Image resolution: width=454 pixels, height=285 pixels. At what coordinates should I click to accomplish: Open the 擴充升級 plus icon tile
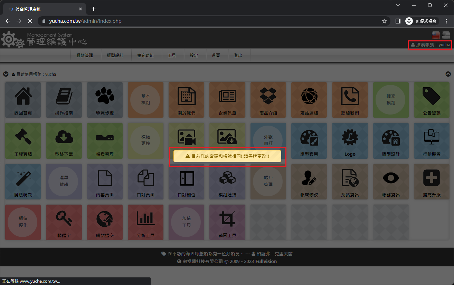pyautogui.click(x=432, y=181)
